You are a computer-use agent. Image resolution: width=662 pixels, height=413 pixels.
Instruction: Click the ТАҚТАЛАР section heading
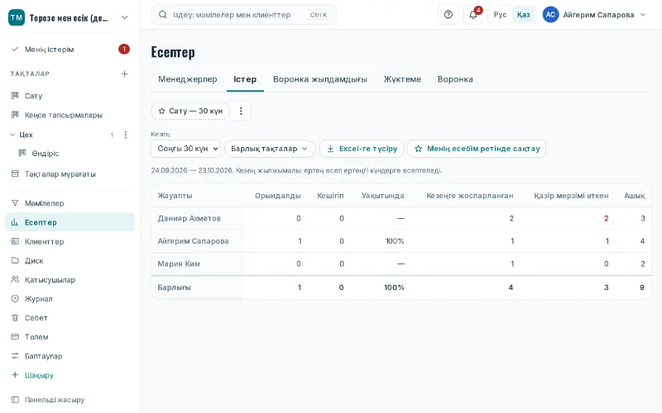[30, 74]
